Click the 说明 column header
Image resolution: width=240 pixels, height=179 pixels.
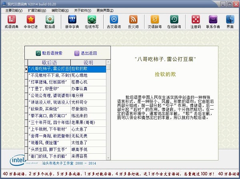pos(88,63)
